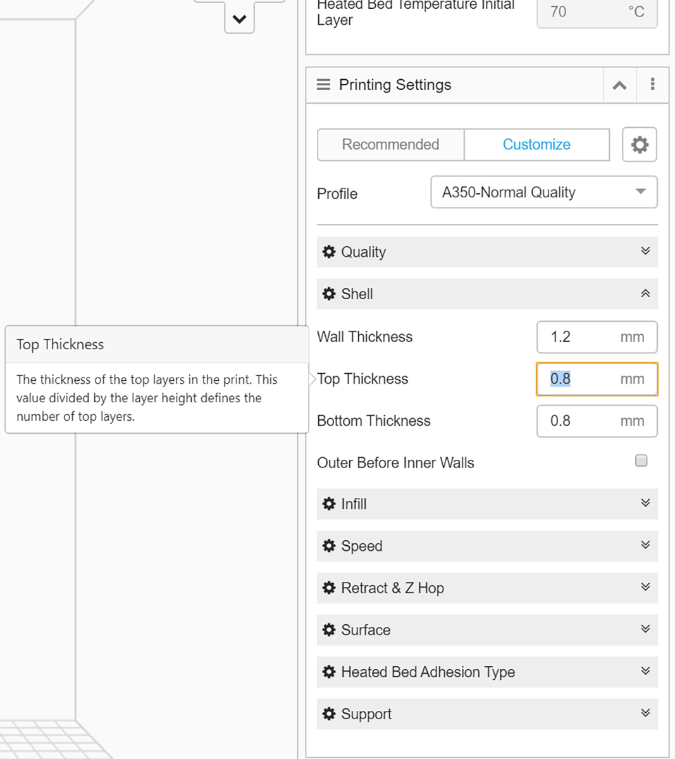Click the Printing Settings title
The image size is (675, 759).
395,85
